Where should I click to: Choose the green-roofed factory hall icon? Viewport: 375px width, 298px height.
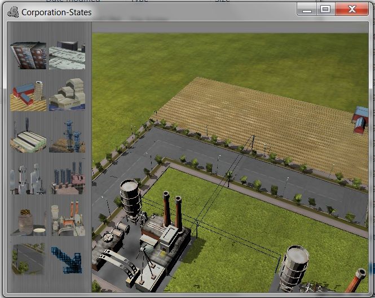28,136
